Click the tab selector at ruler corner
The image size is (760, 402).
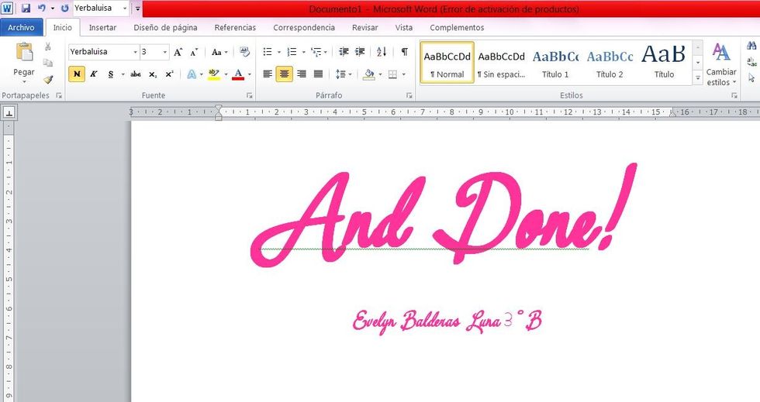pos(9,113)
